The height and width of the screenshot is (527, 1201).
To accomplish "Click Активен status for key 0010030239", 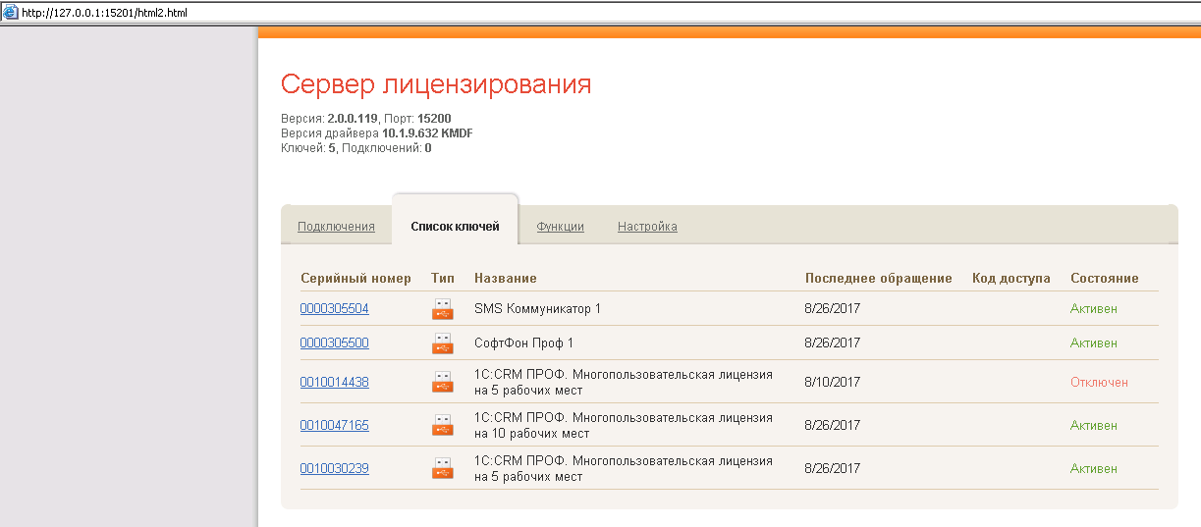I will pyautogui.click(x=1094, y=469).
